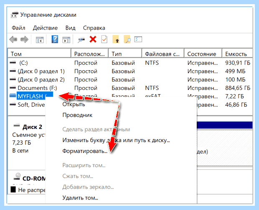
Task: Sort by the Располож... column header
Action: 90,54
